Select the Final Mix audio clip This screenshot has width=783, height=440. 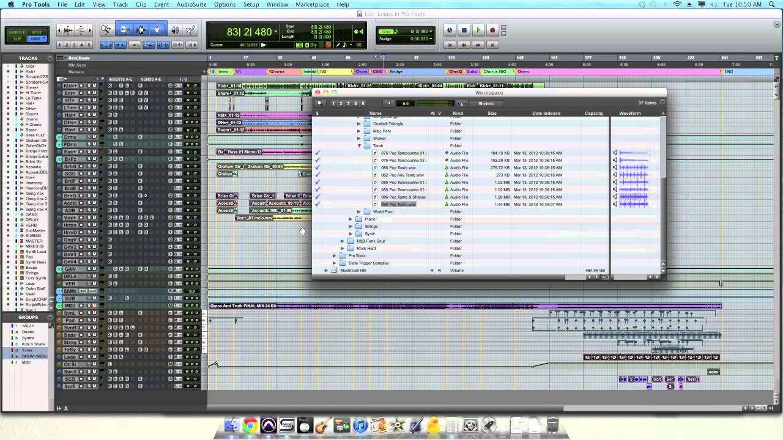tap(465, 306)
